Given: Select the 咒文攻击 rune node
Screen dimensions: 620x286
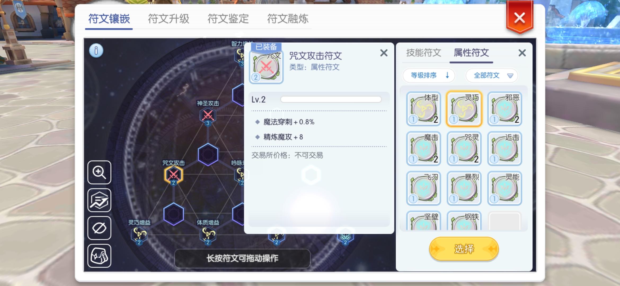Looking at the screenshot, I should pos(174,175).
